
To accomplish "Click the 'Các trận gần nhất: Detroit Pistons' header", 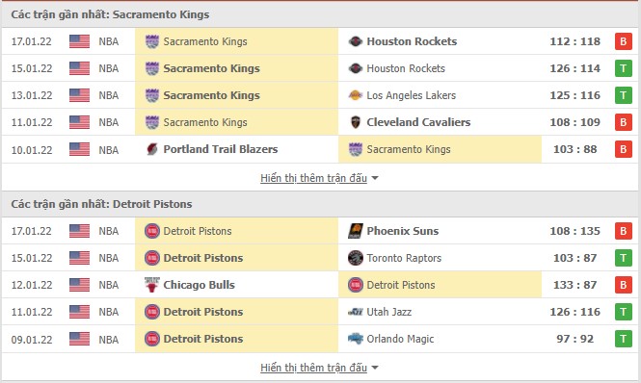I will point(101,204).
